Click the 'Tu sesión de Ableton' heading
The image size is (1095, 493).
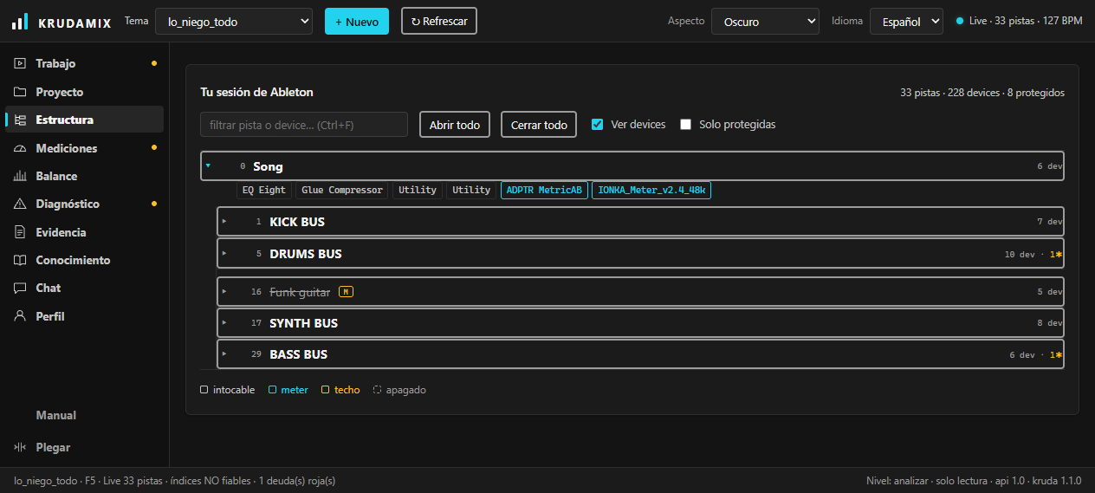click(256, 92)
